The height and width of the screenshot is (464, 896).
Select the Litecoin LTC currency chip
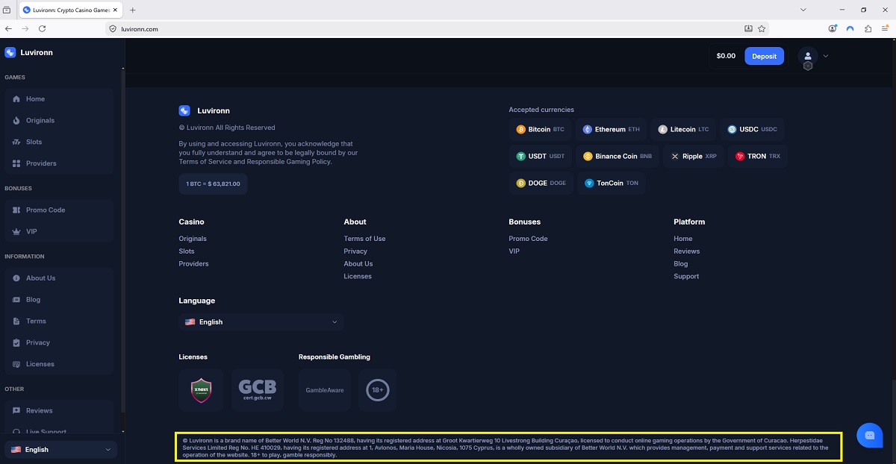(683, 130)
